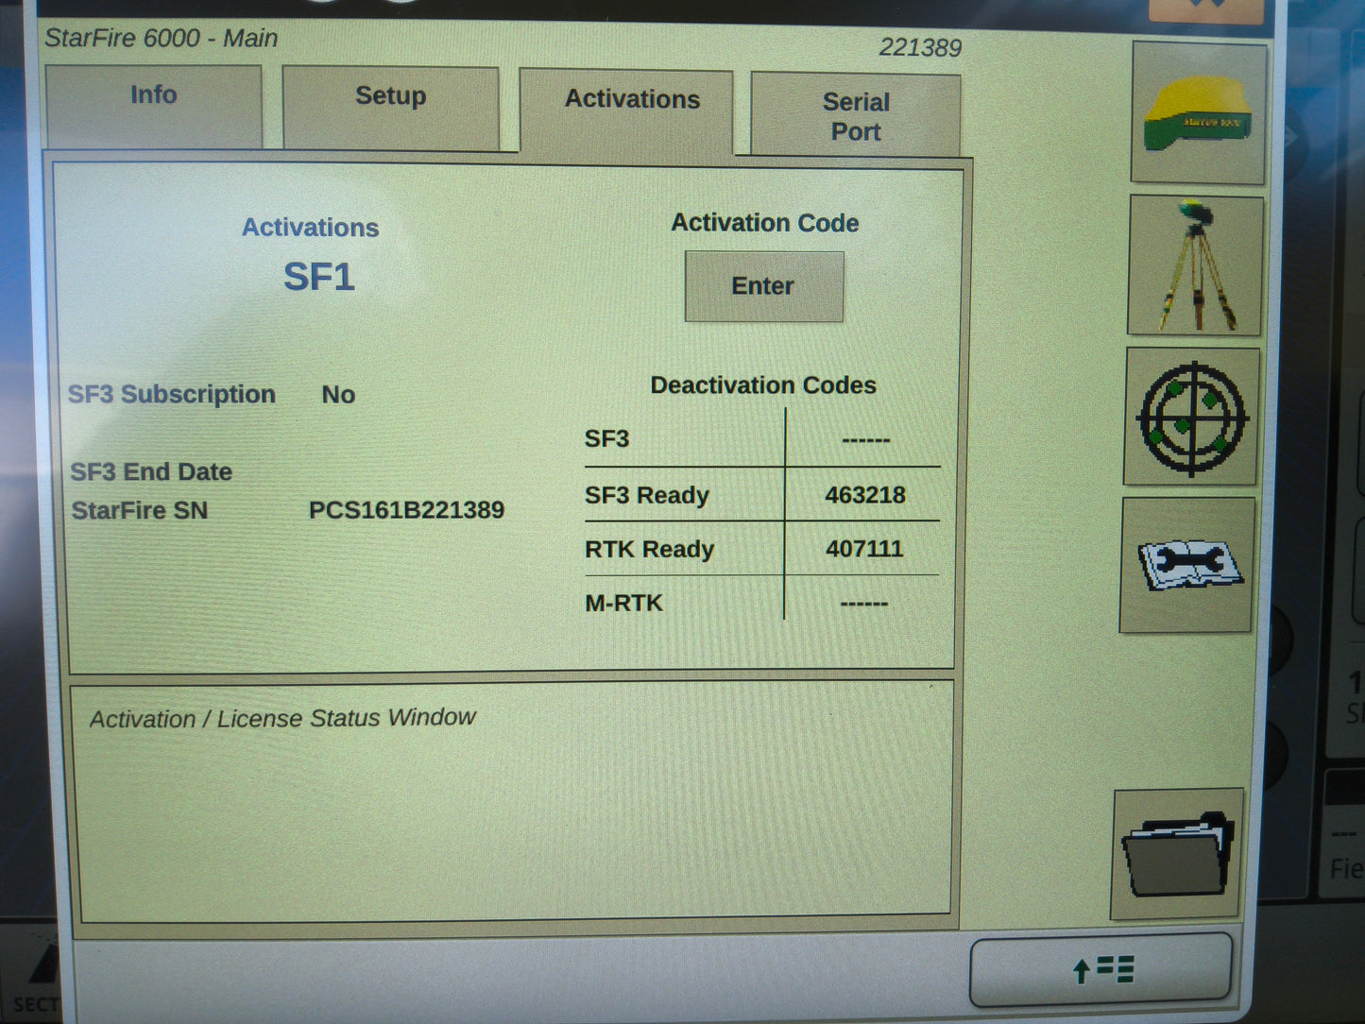Open the file folder icon
The image size is (1365, 1024).
coord(1177,853)
